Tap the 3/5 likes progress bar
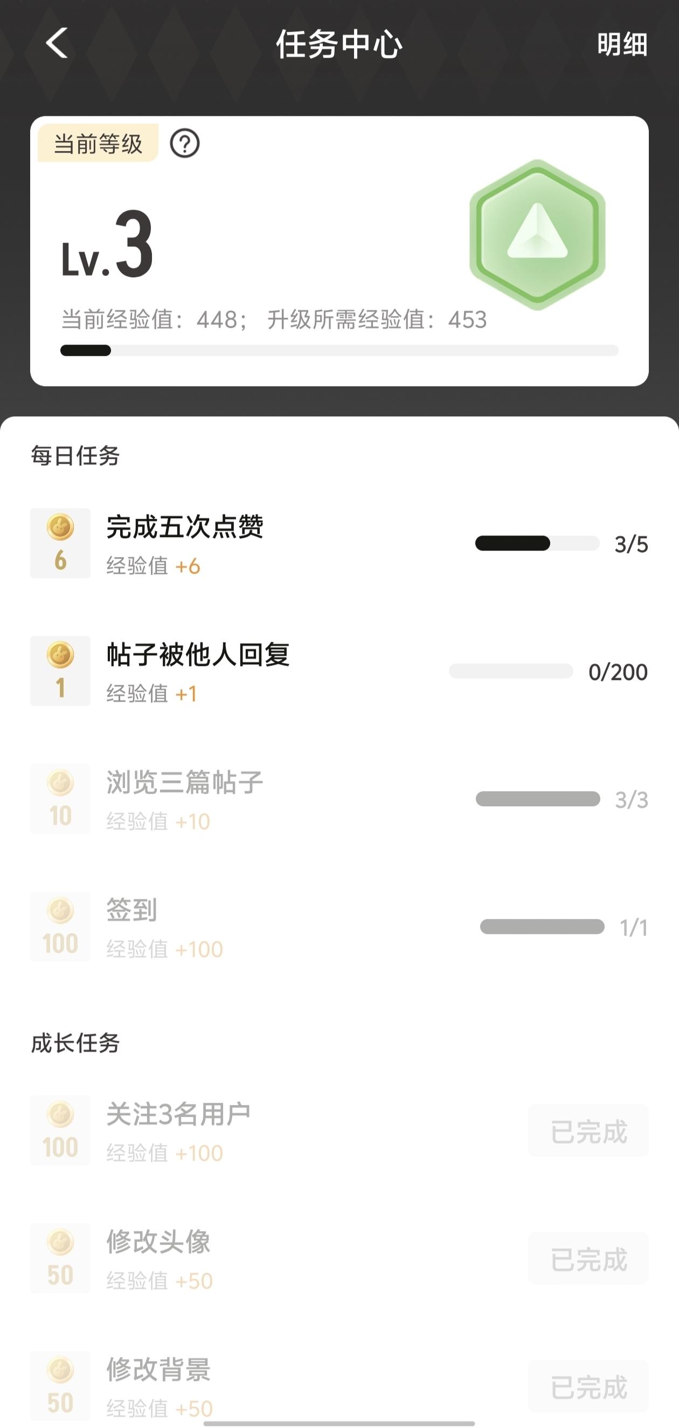Image resolution: width=679 pixels, height=1428 pixels. (x=537, y=543)
